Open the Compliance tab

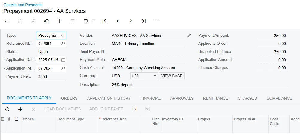click(279, 99)
